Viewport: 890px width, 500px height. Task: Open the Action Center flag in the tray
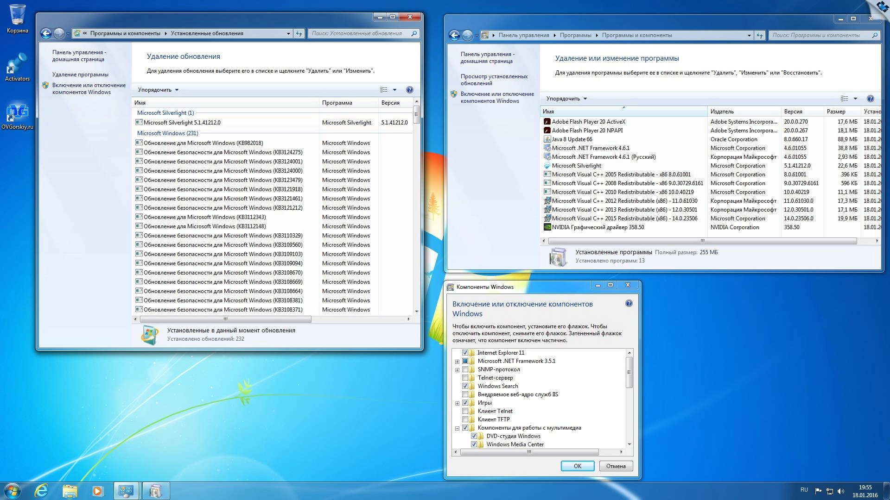[x=818, y=491]
